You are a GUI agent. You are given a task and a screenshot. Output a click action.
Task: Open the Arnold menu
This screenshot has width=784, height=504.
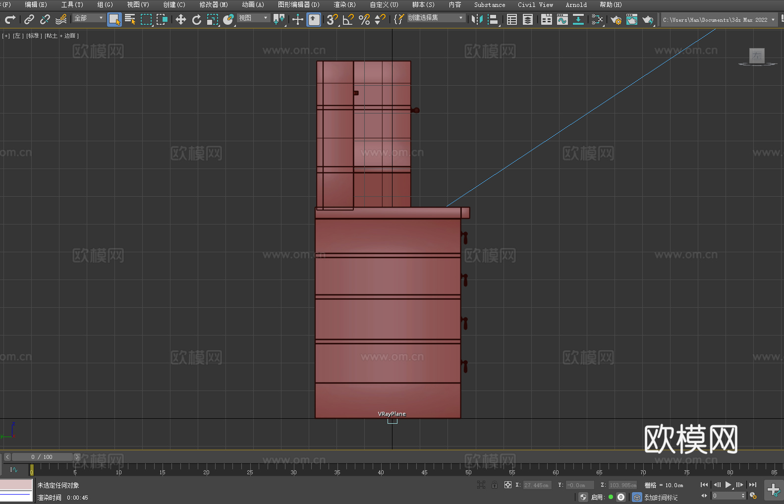pyautogui.click(x=576, y=4)
